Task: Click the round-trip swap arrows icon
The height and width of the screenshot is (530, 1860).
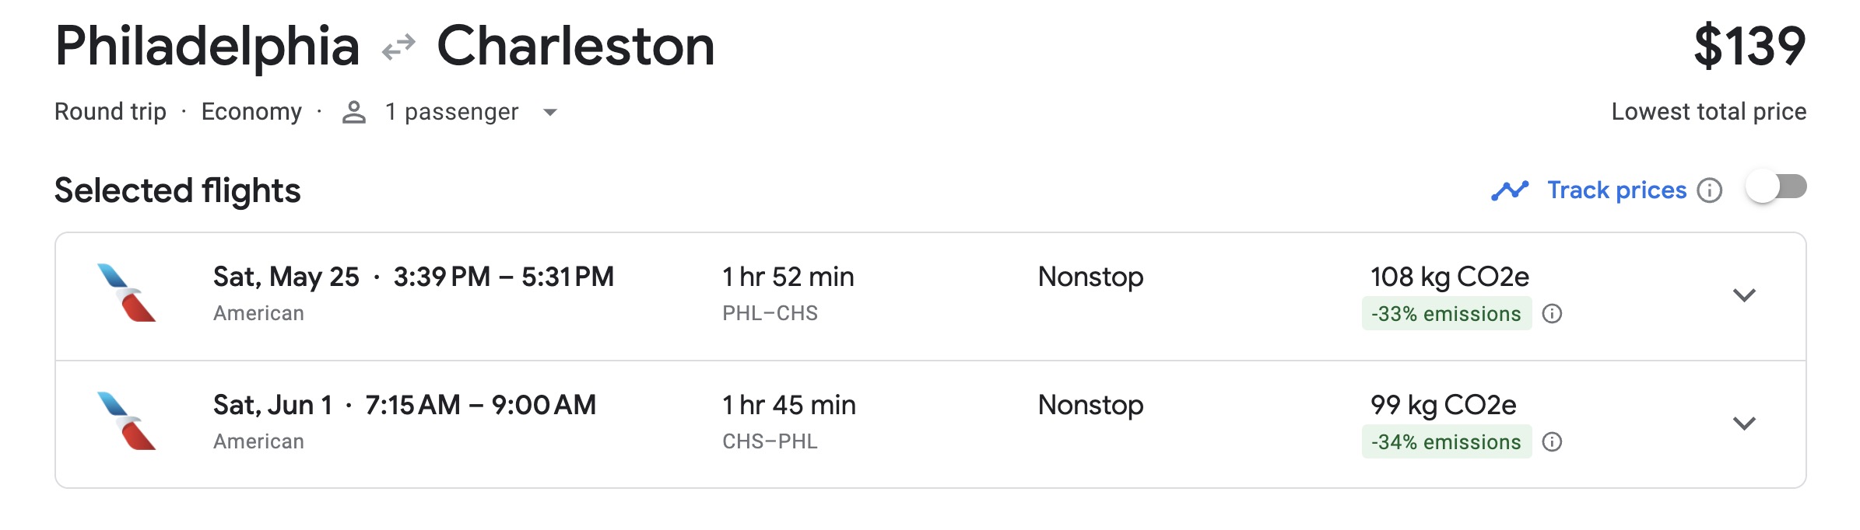Action: [398, 47]
